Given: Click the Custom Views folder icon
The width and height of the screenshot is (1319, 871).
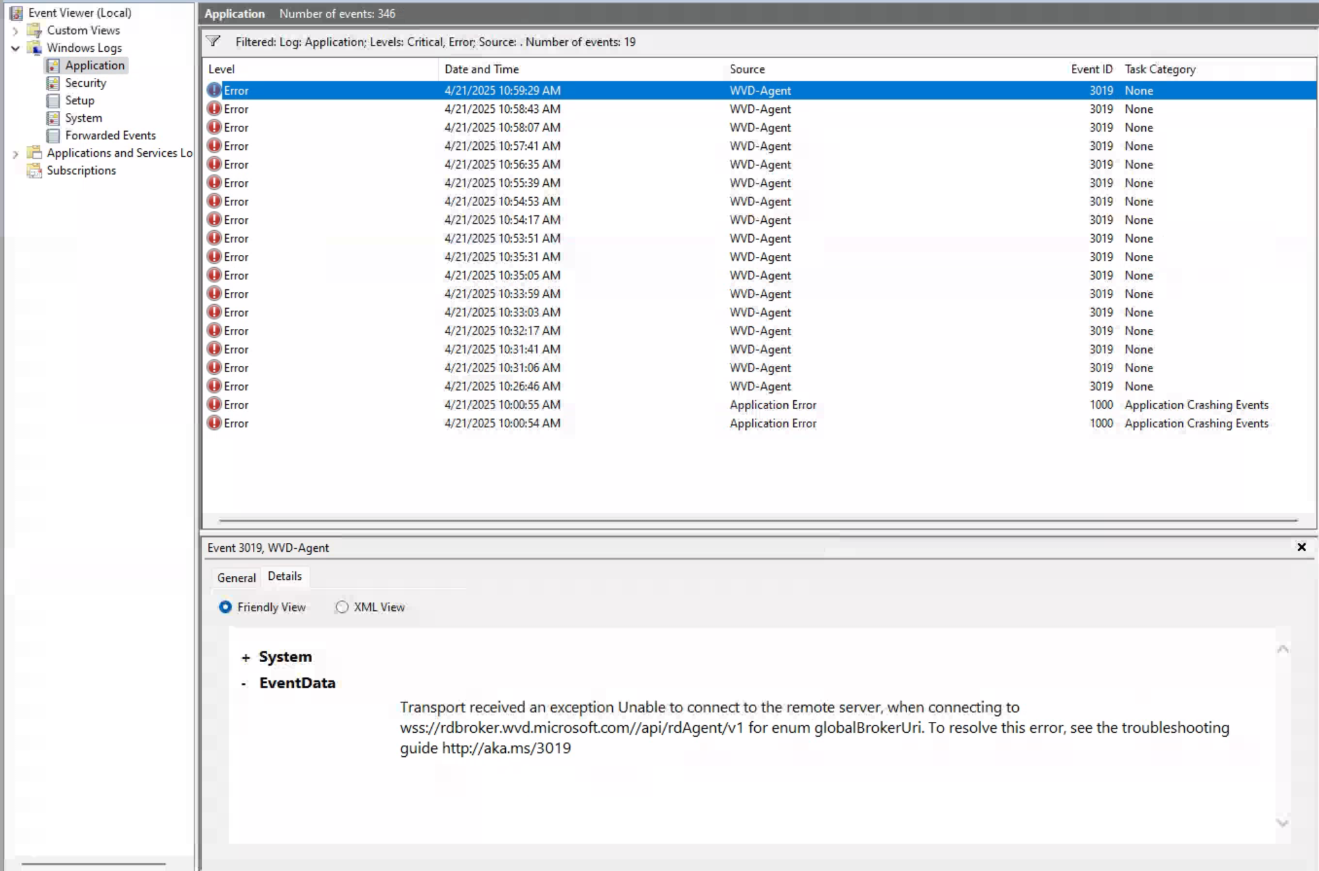Looking at the screenshot, I should point(34,30).
